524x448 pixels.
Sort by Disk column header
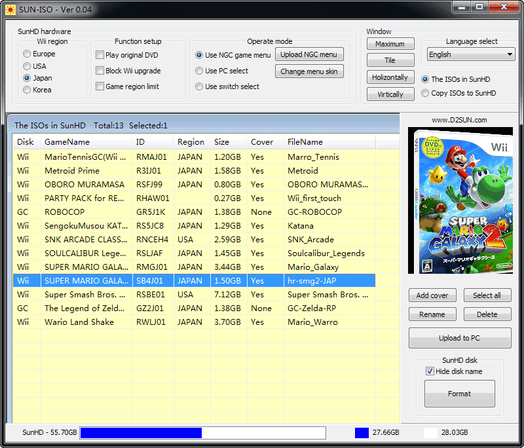tap(26, 142)
